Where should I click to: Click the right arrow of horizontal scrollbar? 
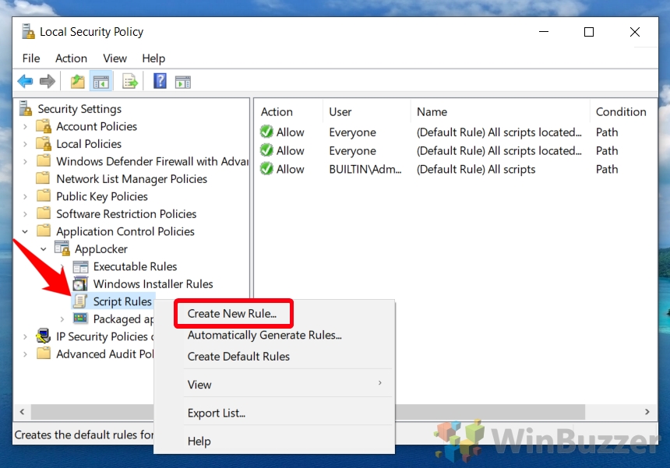[647, 412]
